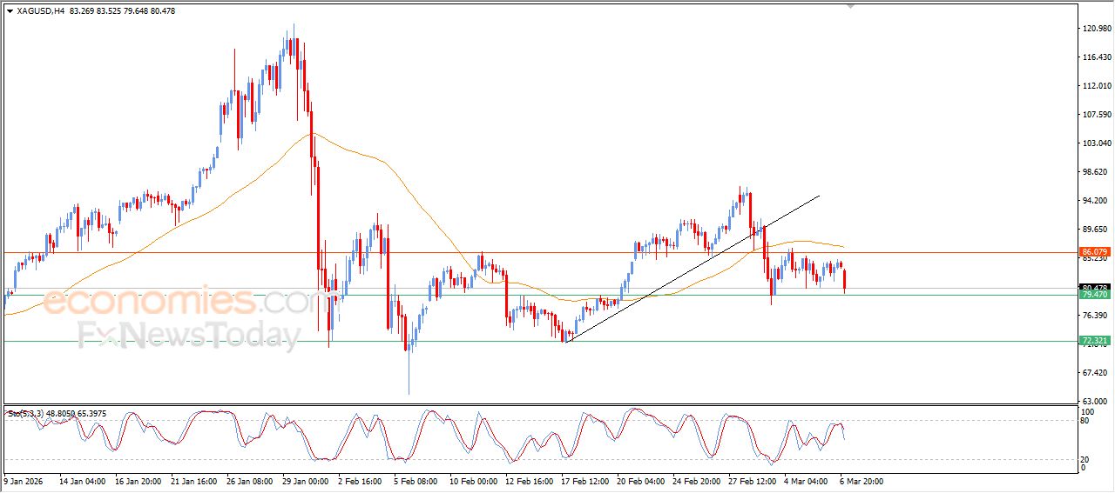1115x493 pixels.
Task: Select the green 79.470 price level tag
Action: point(1095,295)
